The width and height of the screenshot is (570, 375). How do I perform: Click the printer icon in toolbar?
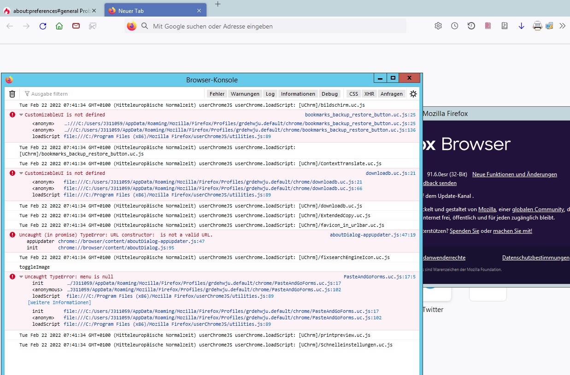pos(537,26)
